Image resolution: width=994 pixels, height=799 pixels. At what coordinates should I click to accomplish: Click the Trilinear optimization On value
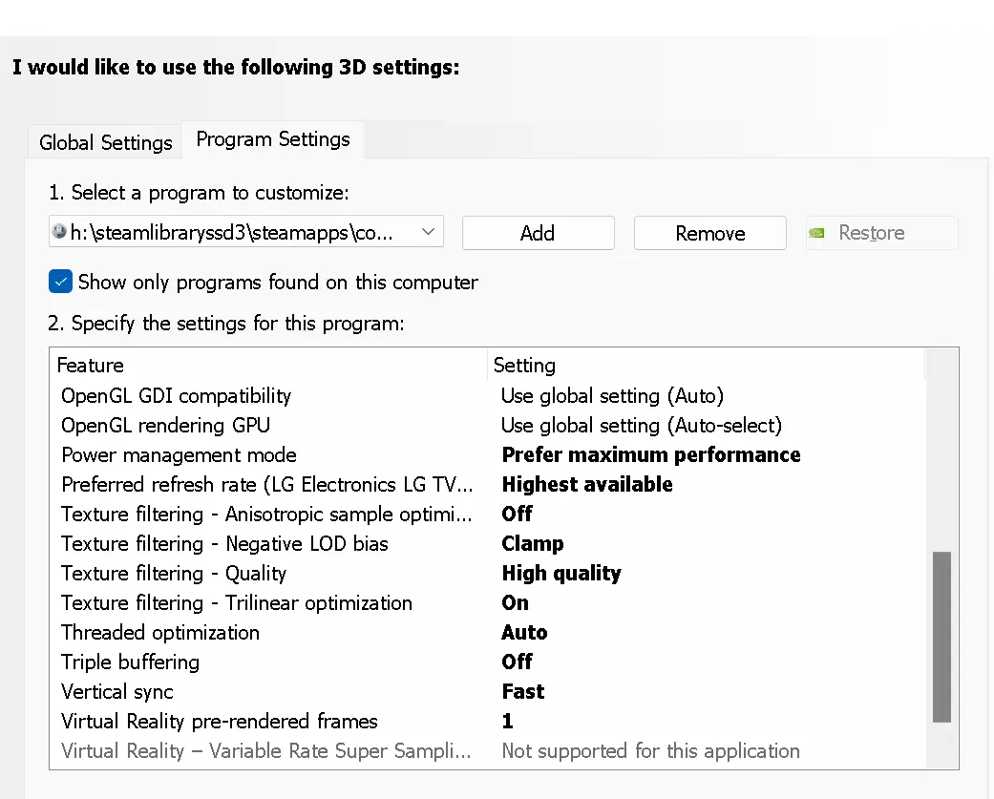515,603
